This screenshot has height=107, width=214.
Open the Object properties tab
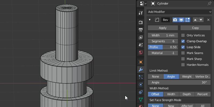pyautogui.click(x=141, y=62)
